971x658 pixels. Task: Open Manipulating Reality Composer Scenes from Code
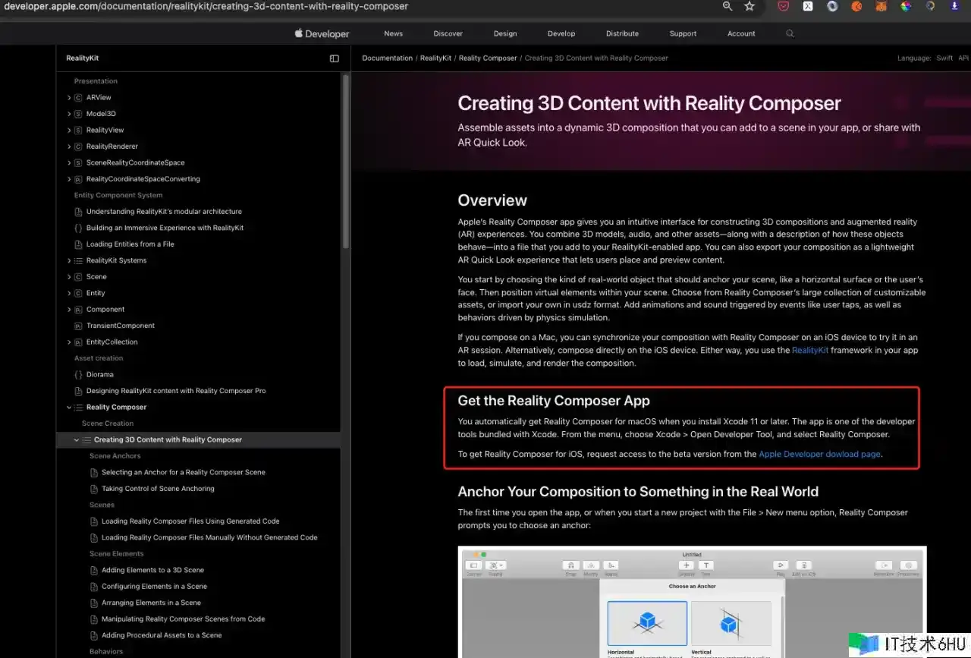[x=184, y=619]
